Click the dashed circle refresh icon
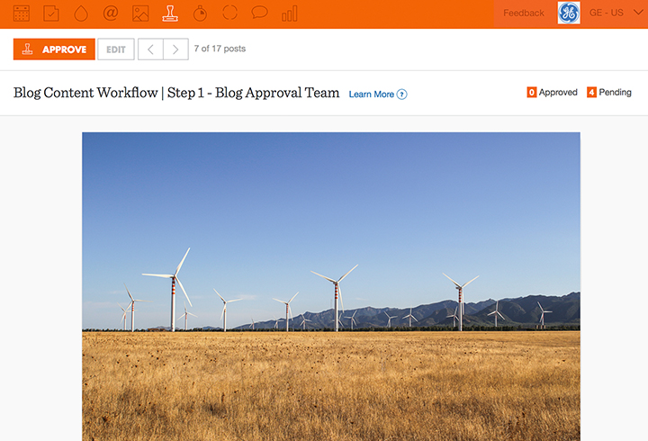 [229, 13]
